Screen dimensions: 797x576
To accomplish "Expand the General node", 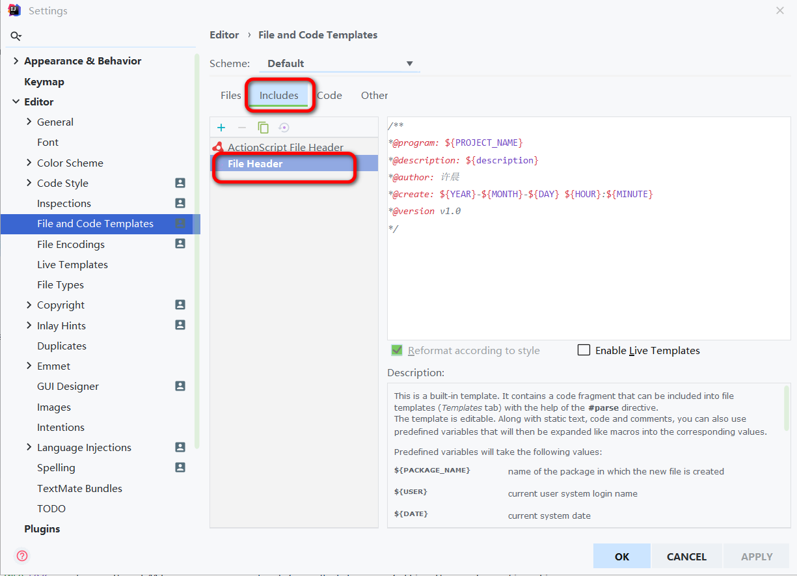I will click(29, 122).
